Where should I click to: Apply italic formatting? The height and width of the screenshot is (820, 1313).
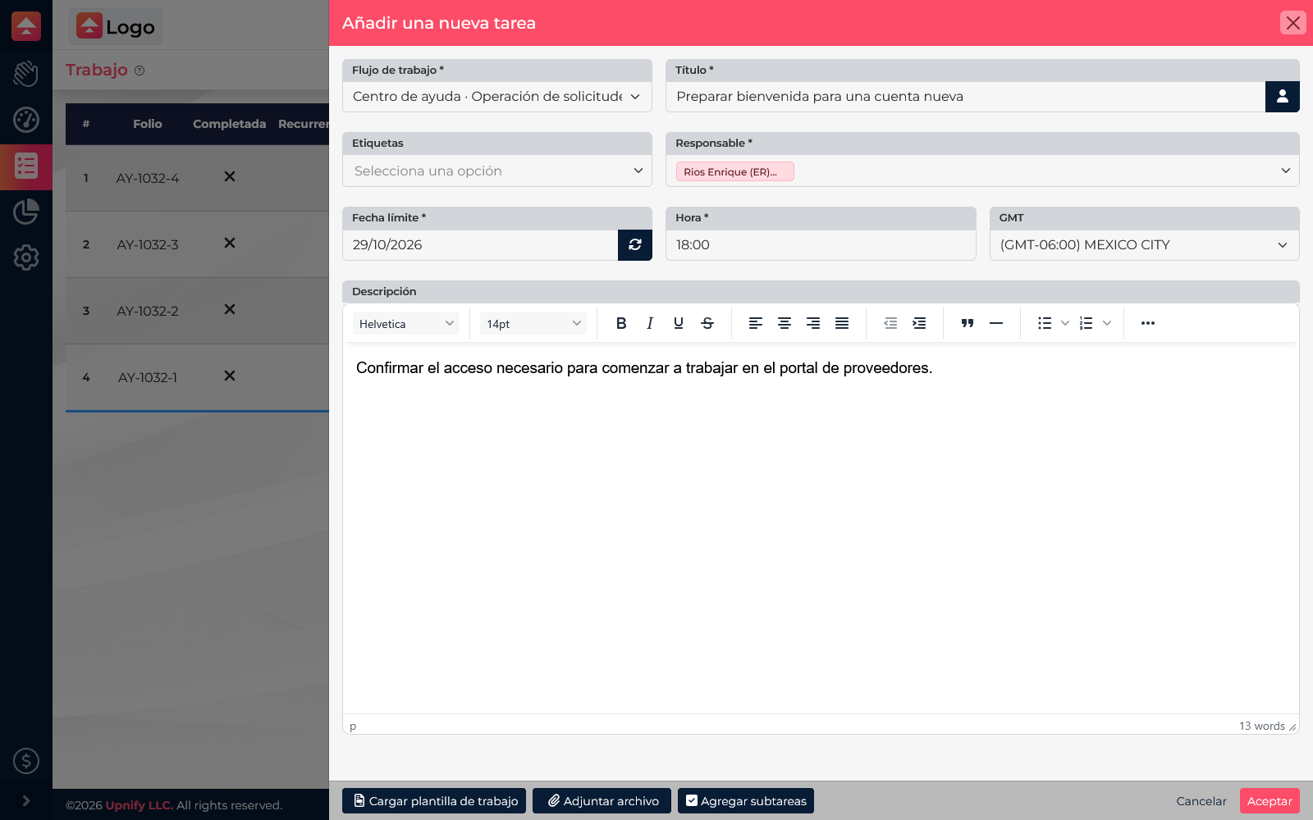click(x=650, y=323)
